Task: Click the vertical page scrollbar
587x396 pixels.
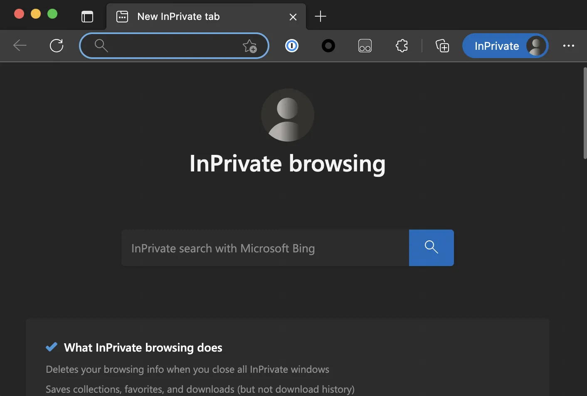Action: tap(585, 113)
